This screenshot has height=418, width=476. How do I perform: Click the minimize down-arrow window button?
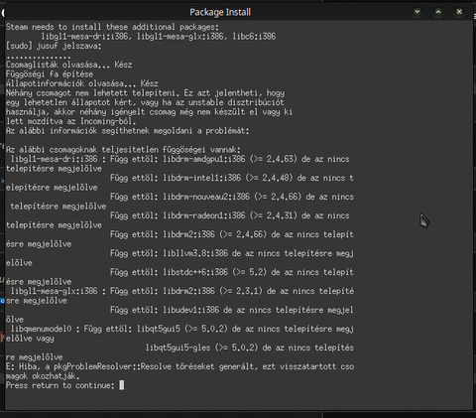[x=417, y=12]
